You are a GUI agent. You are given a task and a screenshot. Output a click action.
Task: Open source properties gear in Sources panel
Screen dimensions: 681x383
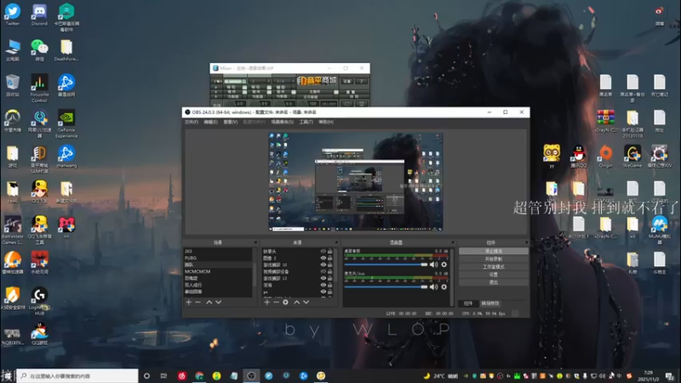285,302
